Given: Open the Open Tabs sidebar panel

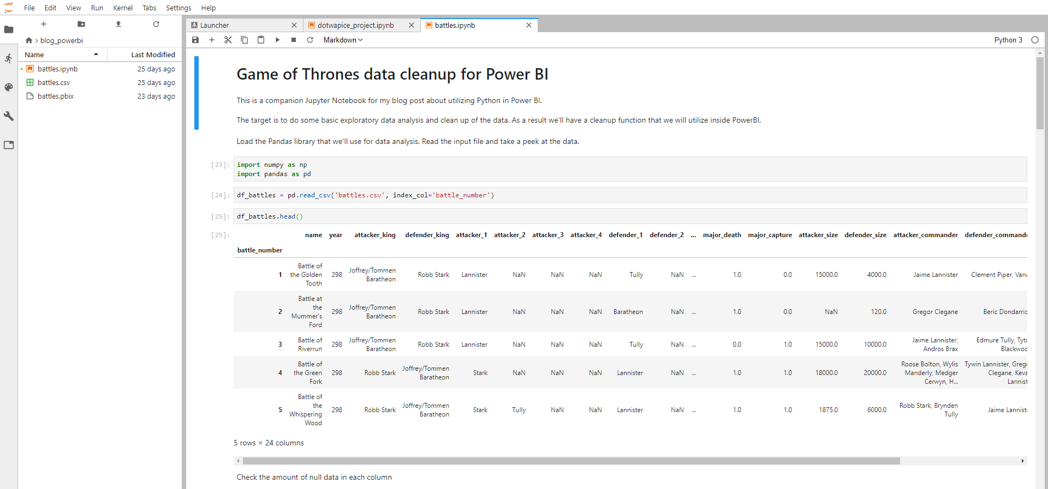Looking at the screenshot, I should (9, 145).
